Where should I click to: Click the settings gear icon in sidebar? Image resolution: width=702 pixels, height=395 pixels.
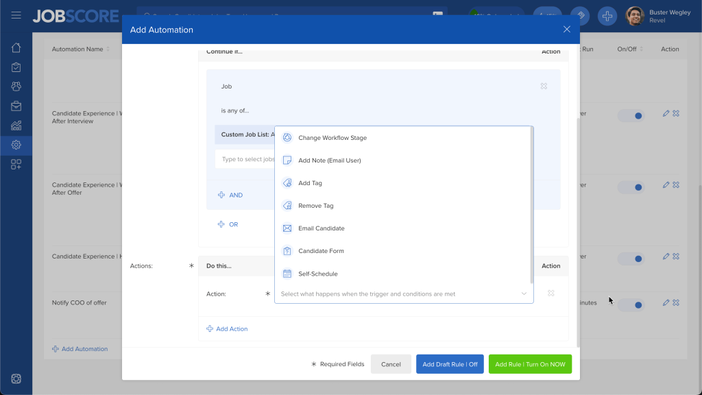(x=16, y=145)
